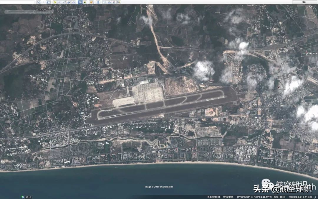Add a placemark with the pushpin icon

[x=55, y=2]
